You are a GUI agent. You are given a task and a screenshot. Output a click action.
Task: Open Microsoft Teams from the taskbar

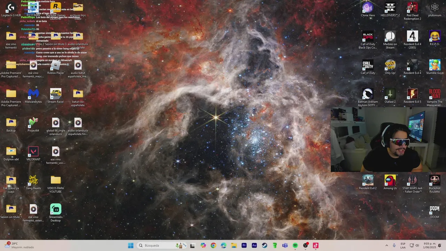tap(285, 245)
